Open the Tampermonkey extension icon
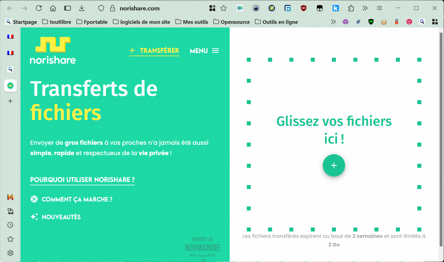The width and height of the screenshot is (444, 262). click(x=320, y=8)
